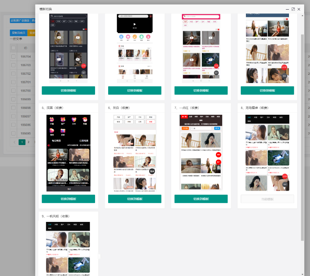Click the 5、深黑（收费） card title
The image size is (310, 276).
(x=53, y=108)
